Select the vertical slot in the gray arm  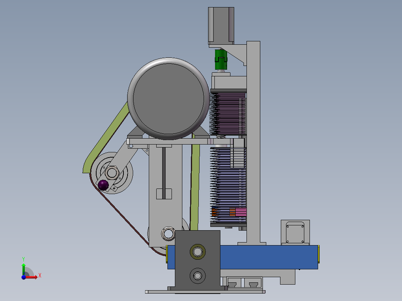(164, 173)
